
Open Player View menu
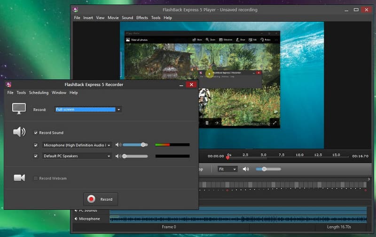click(x=100, y=18)
